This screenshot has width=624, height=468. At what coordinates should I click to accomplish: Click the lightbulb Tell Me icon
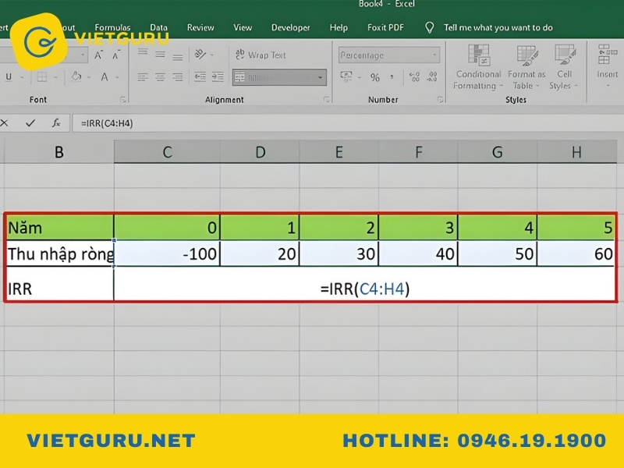429,27
